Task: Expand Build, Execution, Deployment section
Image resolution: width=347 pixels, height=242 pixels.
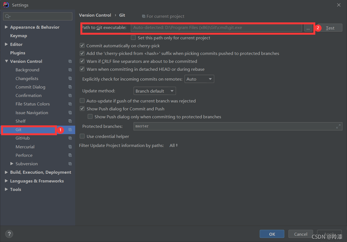Action: (x=6, y=172)
